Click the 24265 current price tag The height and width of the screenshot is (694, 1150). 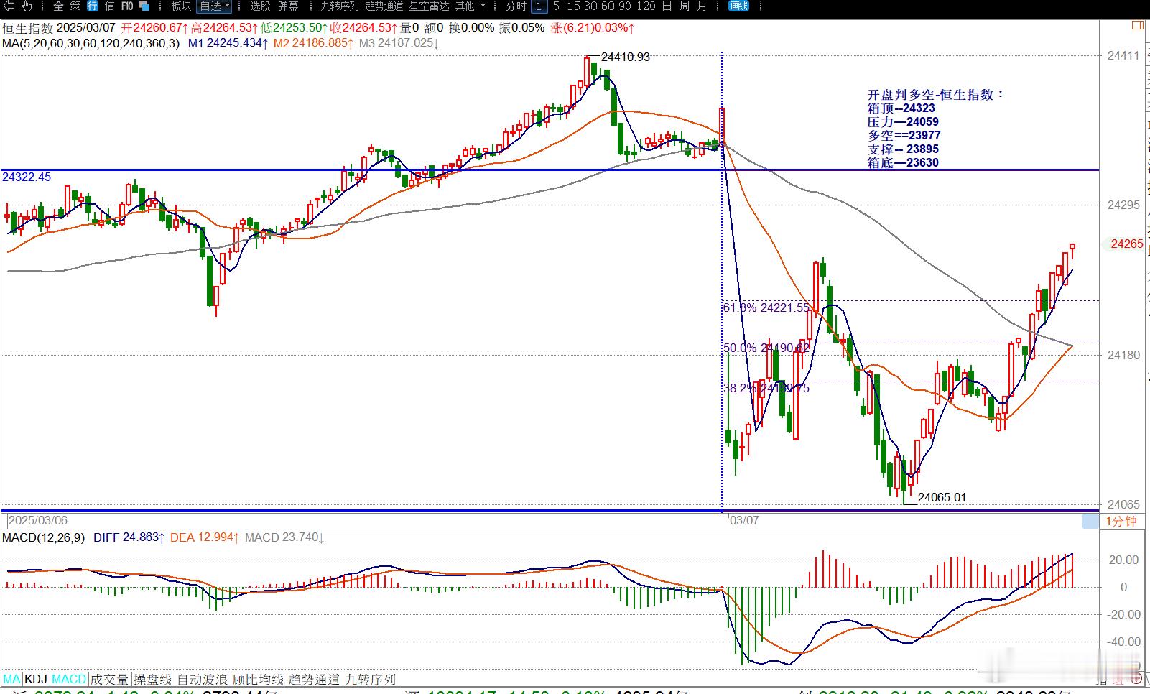[x=1126, y=244]
